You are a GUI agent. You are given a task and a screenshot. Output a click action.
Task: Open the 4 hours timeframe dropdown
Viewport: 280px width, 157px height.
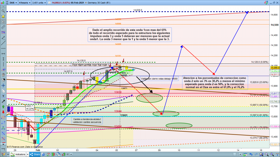coord(25,3)
